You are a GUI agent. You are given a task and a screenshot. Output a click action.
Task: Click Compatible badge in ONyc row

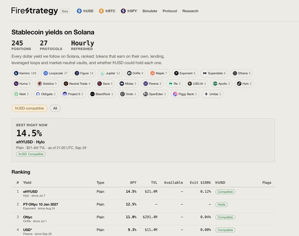[x=225, y=217]
